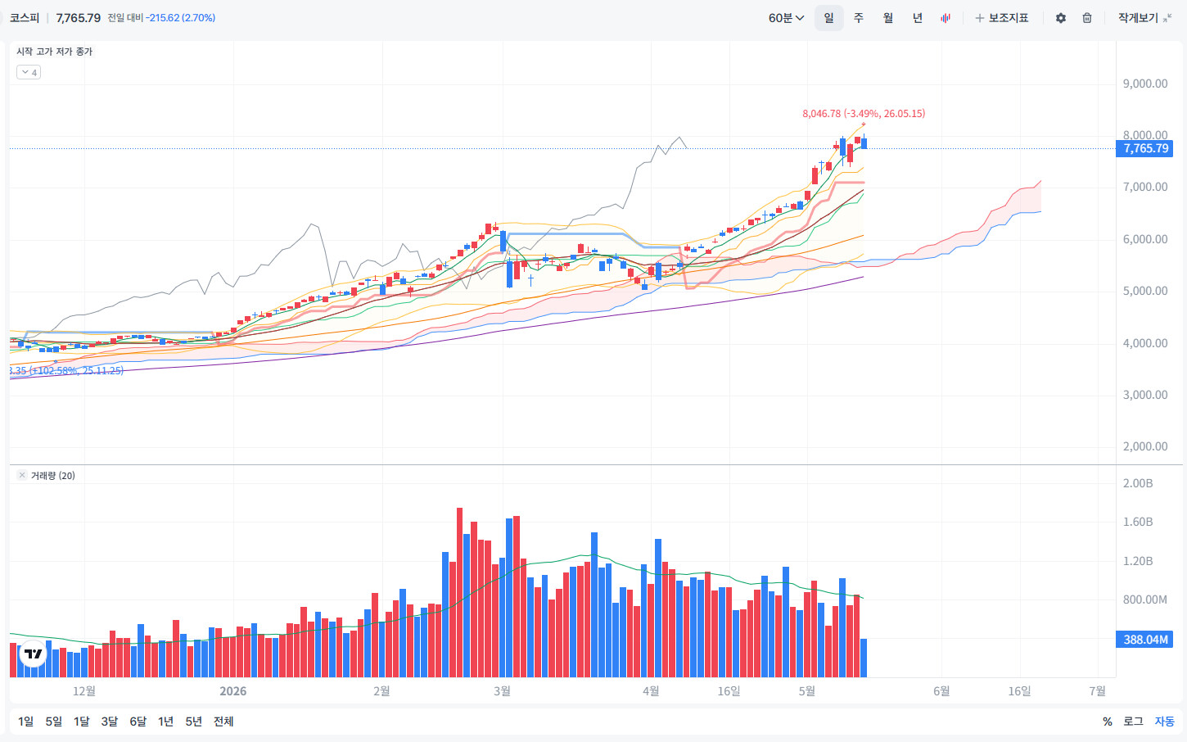Click the 5,000.00 price axis label
The image size is (1187, 742).
click(1145, 291)
